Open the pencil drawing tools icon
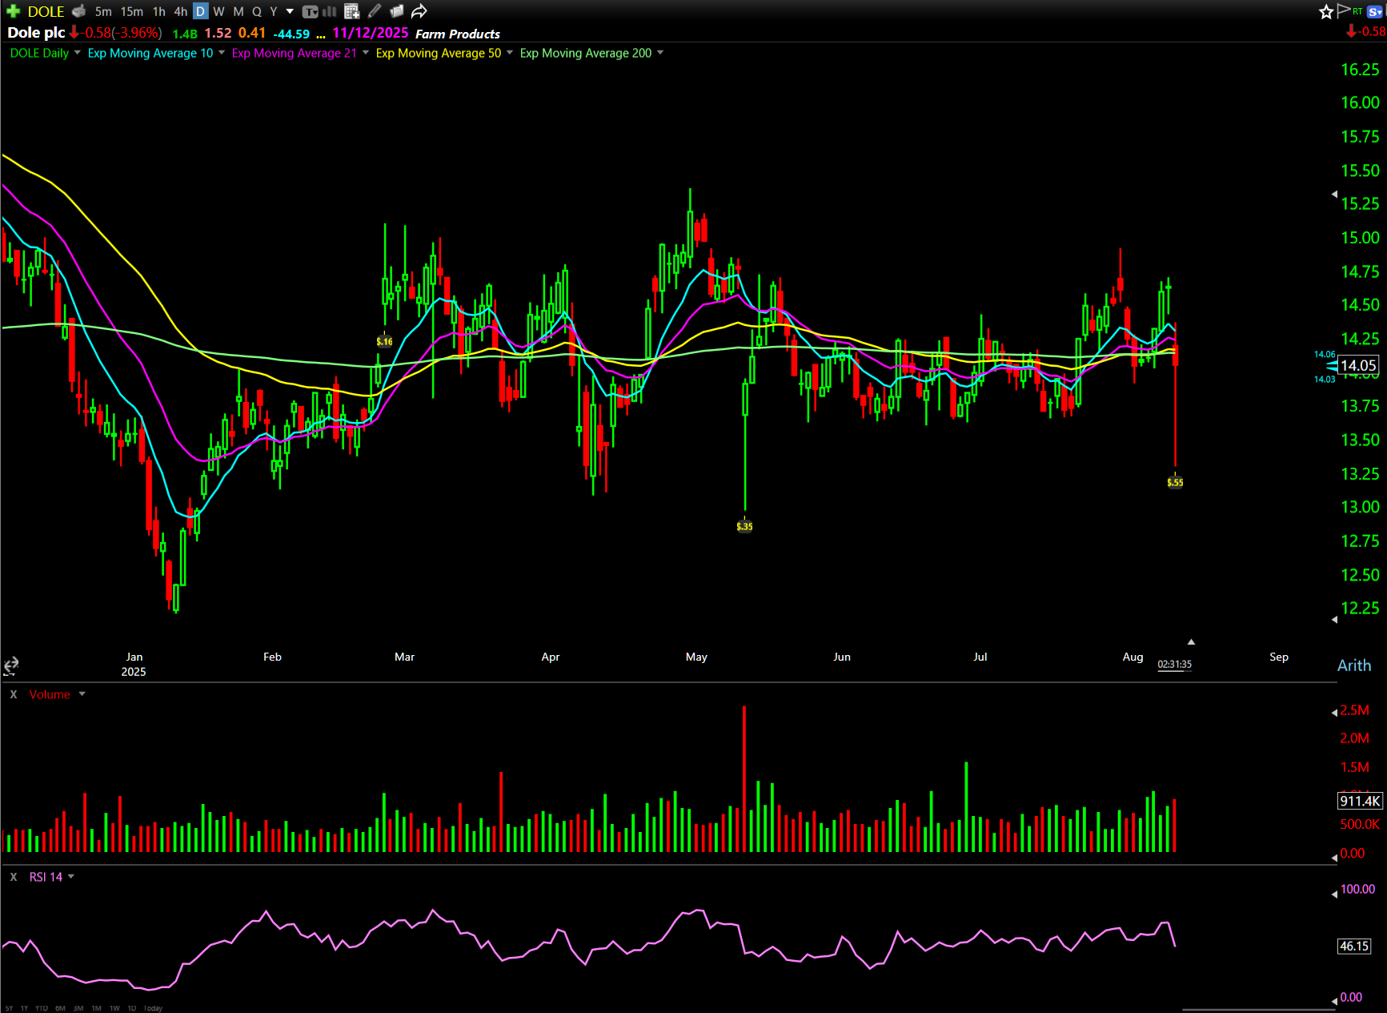 (374, 11)
